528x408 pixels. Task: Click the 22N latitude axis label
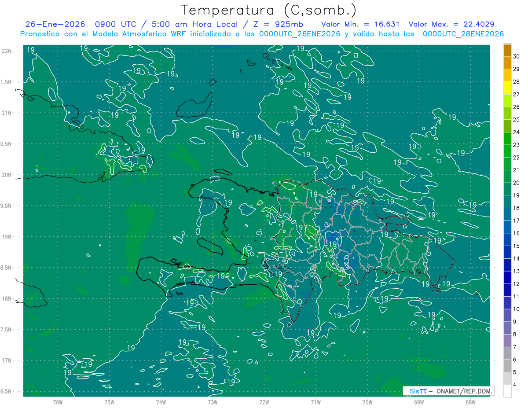coord(7,51)
